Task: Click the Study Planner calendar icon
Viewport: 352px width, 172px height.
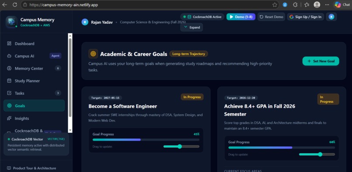Action: [x=9, y=81]
